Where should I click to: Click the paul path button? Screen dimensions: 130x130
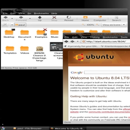point(20,25)
